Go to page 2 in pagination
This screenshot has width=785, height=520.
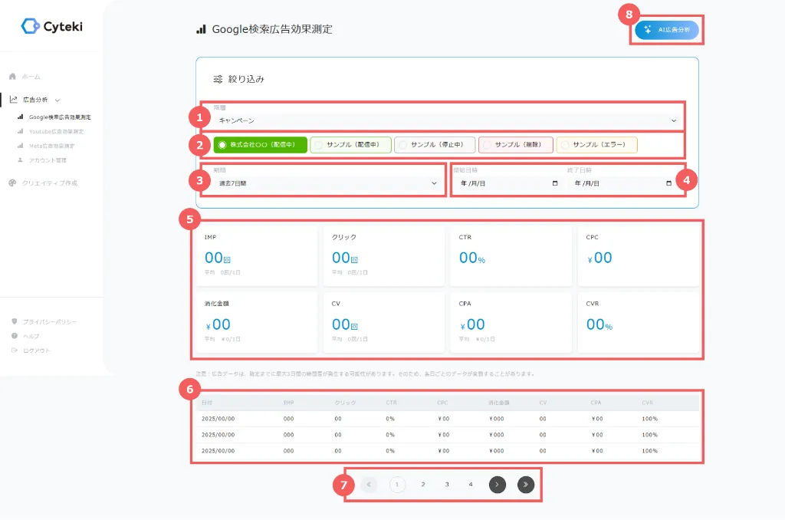click(422, 484)
